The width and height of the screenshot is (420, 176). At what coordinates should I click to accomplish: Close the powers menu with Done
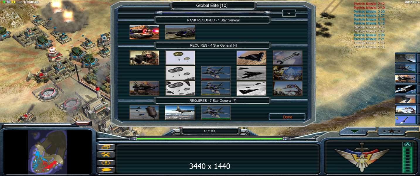click(288, 117)
